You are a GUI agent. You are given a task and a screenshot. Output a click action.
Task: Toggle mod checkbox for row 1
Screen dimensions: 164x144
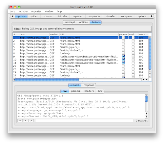[x=133, y=38]
